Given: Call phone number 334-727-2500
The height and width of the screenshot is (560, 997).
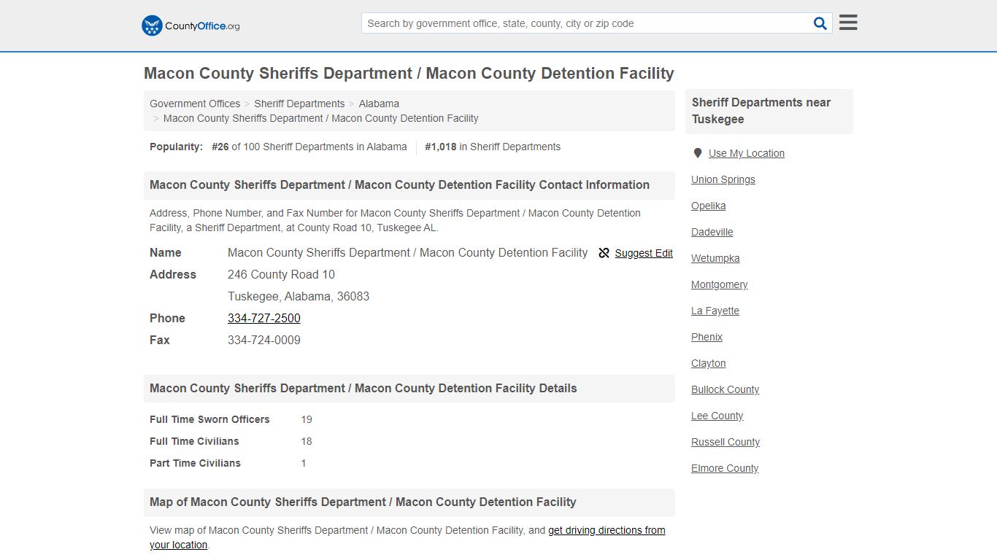Looking at the screenshot, I should [264, 318].
